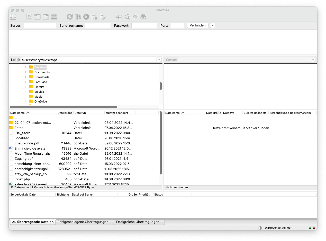Viewport: 326px width, 241px height.
Task: Click inside the Passwort field
Action: [x=144, y=25]
